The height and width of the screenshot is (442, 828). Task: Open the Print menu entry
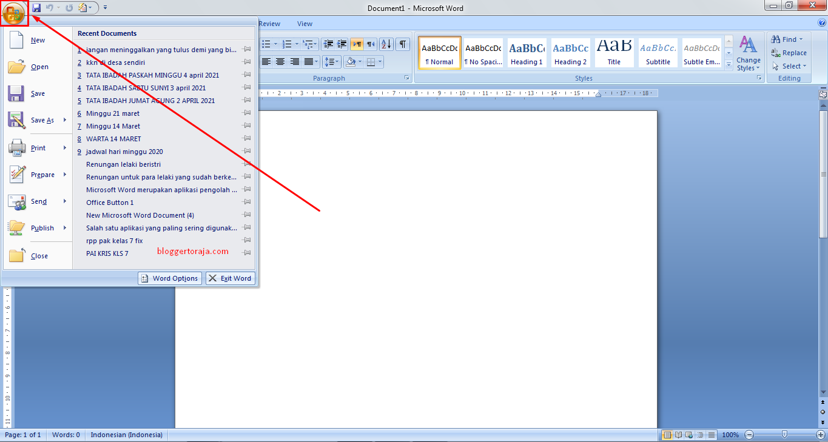(38, 147)
